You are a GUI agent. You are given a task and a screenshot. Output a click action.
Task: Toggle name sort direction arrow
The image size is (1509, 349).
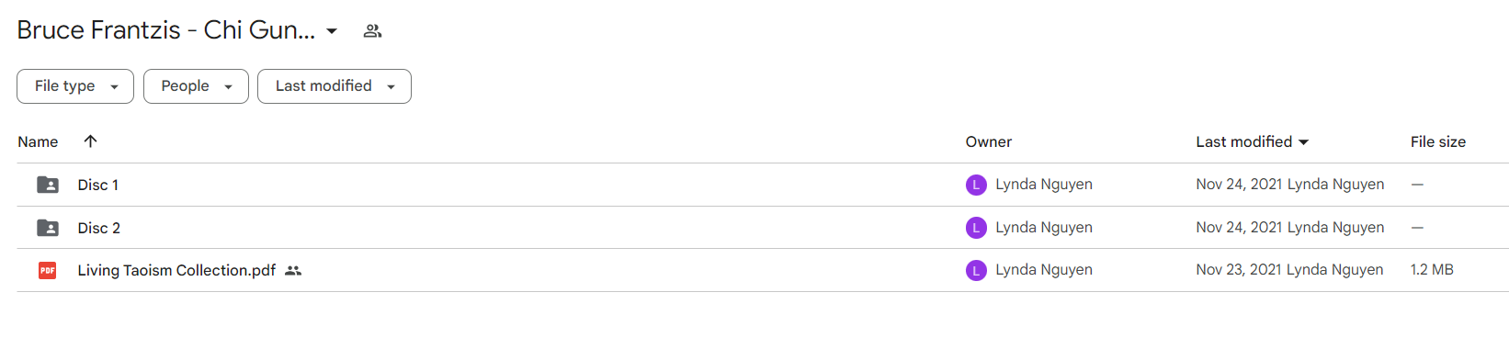click(90, 141)
